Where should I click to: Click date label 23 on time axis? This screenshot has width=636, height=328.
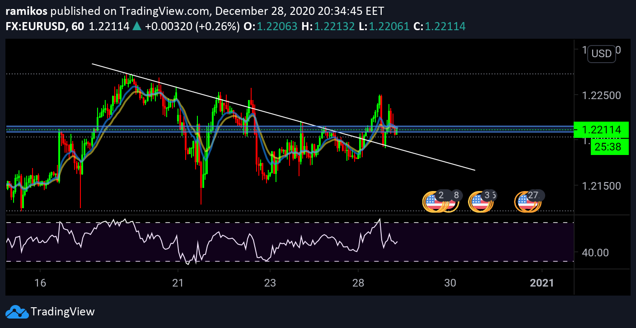(x=270, y=282)
